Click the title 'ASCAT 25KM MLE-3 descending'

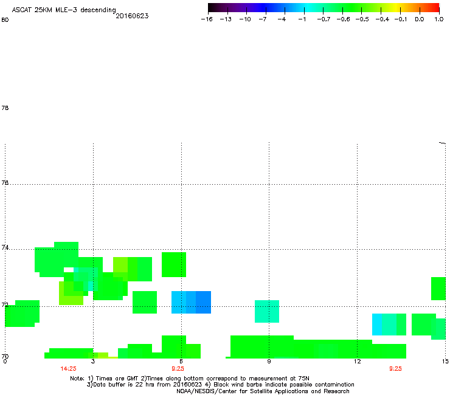[64, 10]
